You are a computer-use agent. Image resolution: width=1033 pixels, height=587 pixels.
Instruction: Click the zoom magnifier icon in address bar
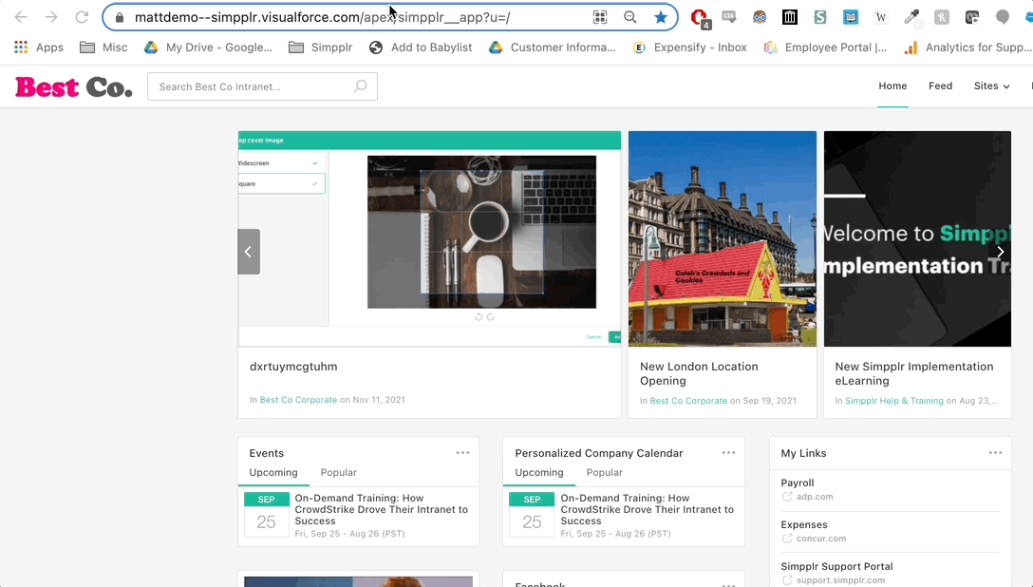pyautogui.click(x=630, y=18)
